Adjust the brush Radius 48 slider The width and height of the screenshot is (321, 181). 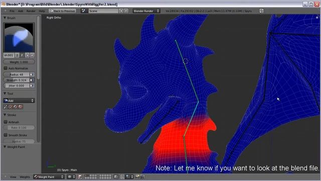(x=17, y=74)
